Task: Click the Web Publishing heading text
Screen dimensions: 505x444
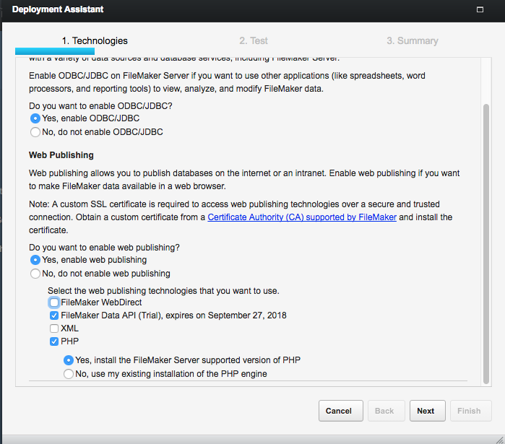Action: [61, 155]
